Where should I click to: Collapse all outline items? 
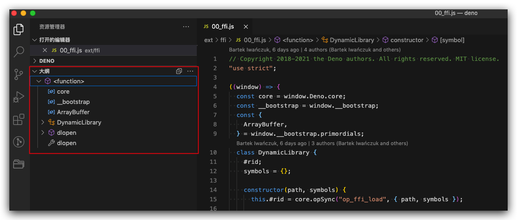coord(179,71)
